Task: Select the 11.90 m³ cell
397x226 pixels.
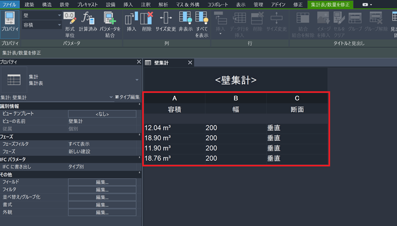Action: (175, 148)
